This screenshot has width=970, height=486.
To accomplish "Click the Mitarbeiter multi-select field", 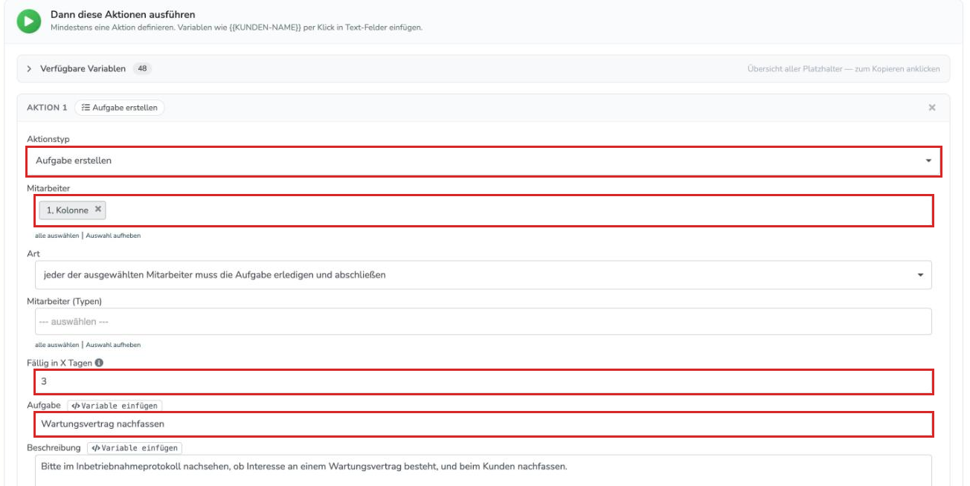I will [484, 210].
